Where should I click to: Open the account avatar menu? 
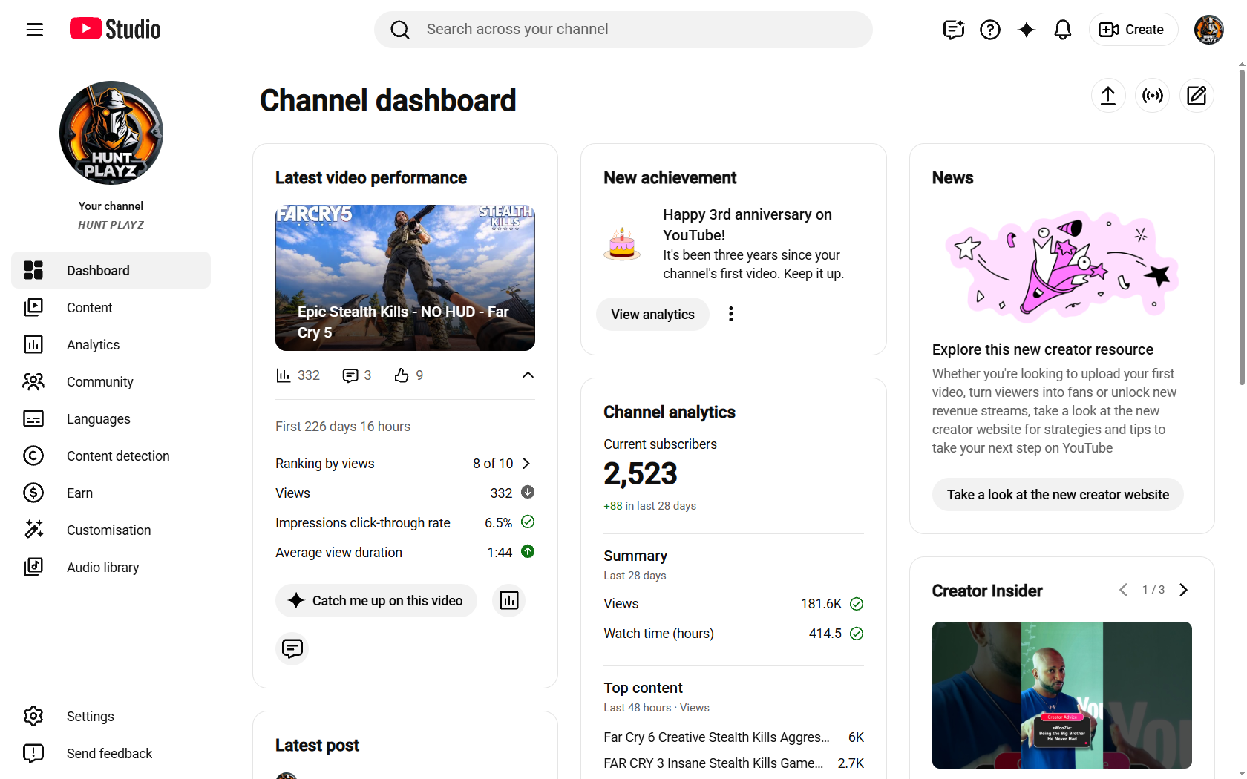tap(1208, 30)
